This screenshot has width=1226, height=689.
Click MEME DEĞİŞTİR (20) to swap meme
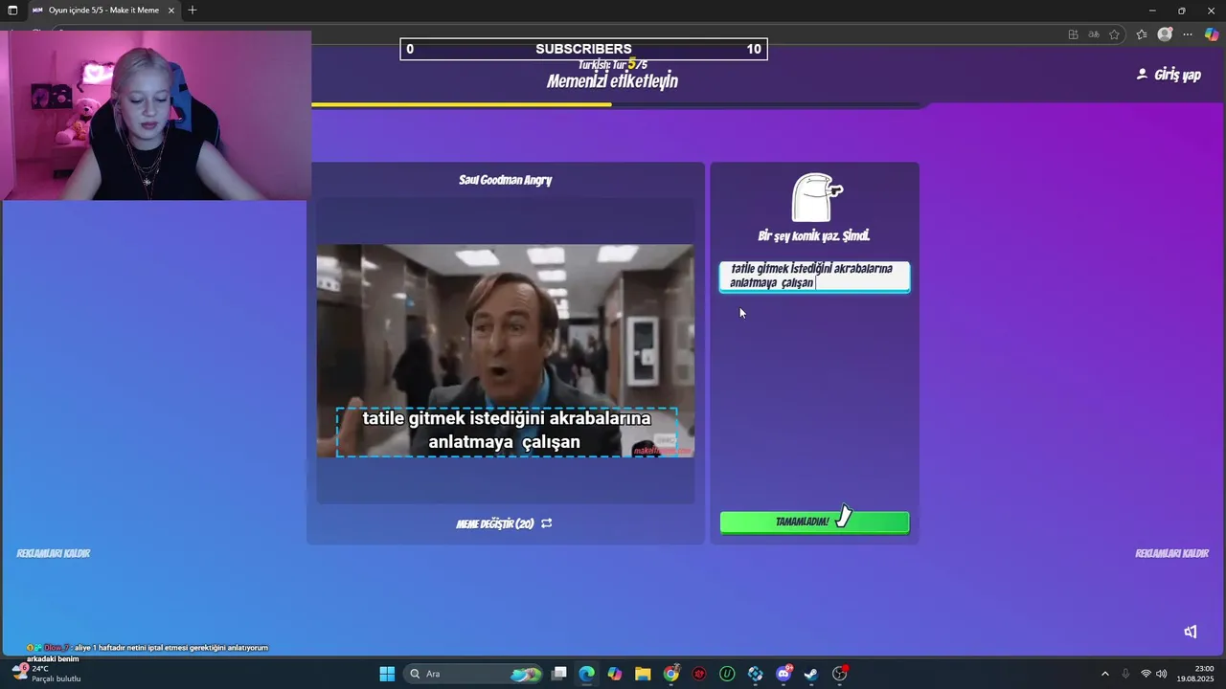(x=504, y=523)
